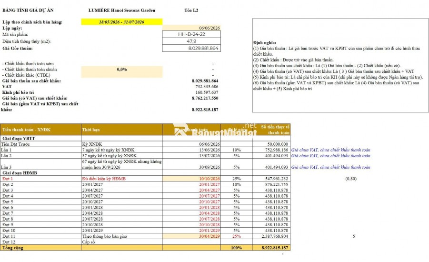Click the 'Cấp sổ' cell
The height and width of the screenshot is (262, 429).
pos(122,242)
